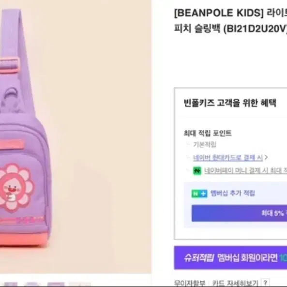The image size is (287, 287).
Task: Click the 기본적립 entry
Action: [205, 145]
